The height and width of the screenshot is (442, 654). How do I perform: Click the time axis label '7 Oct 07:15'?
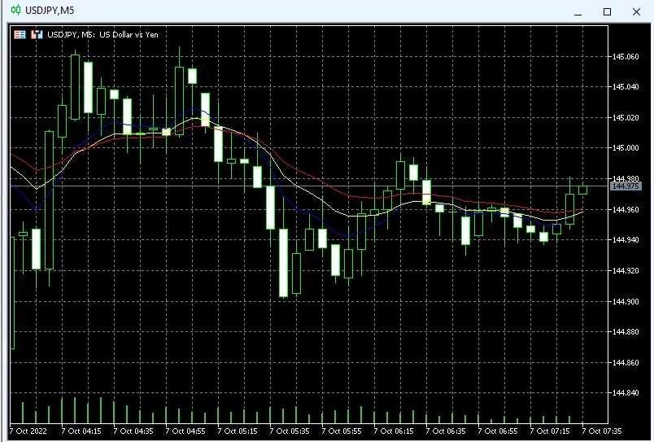coord(550,431)
